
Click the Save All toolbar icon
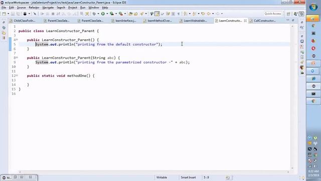pyautogui.click(x=18, y=14)
